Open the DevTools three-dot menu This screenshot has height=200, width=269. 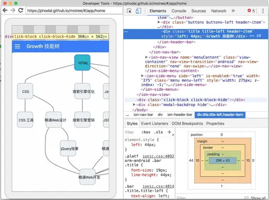click(x=263, y=11)
